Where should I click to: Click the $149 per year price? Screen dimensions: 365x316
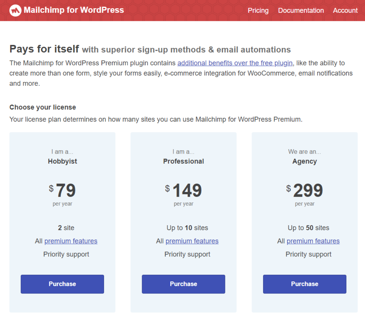[x=183, y=194]
